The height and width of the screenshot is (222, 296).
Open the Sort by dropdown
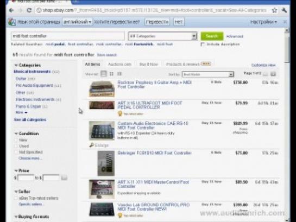coord(208,74)
